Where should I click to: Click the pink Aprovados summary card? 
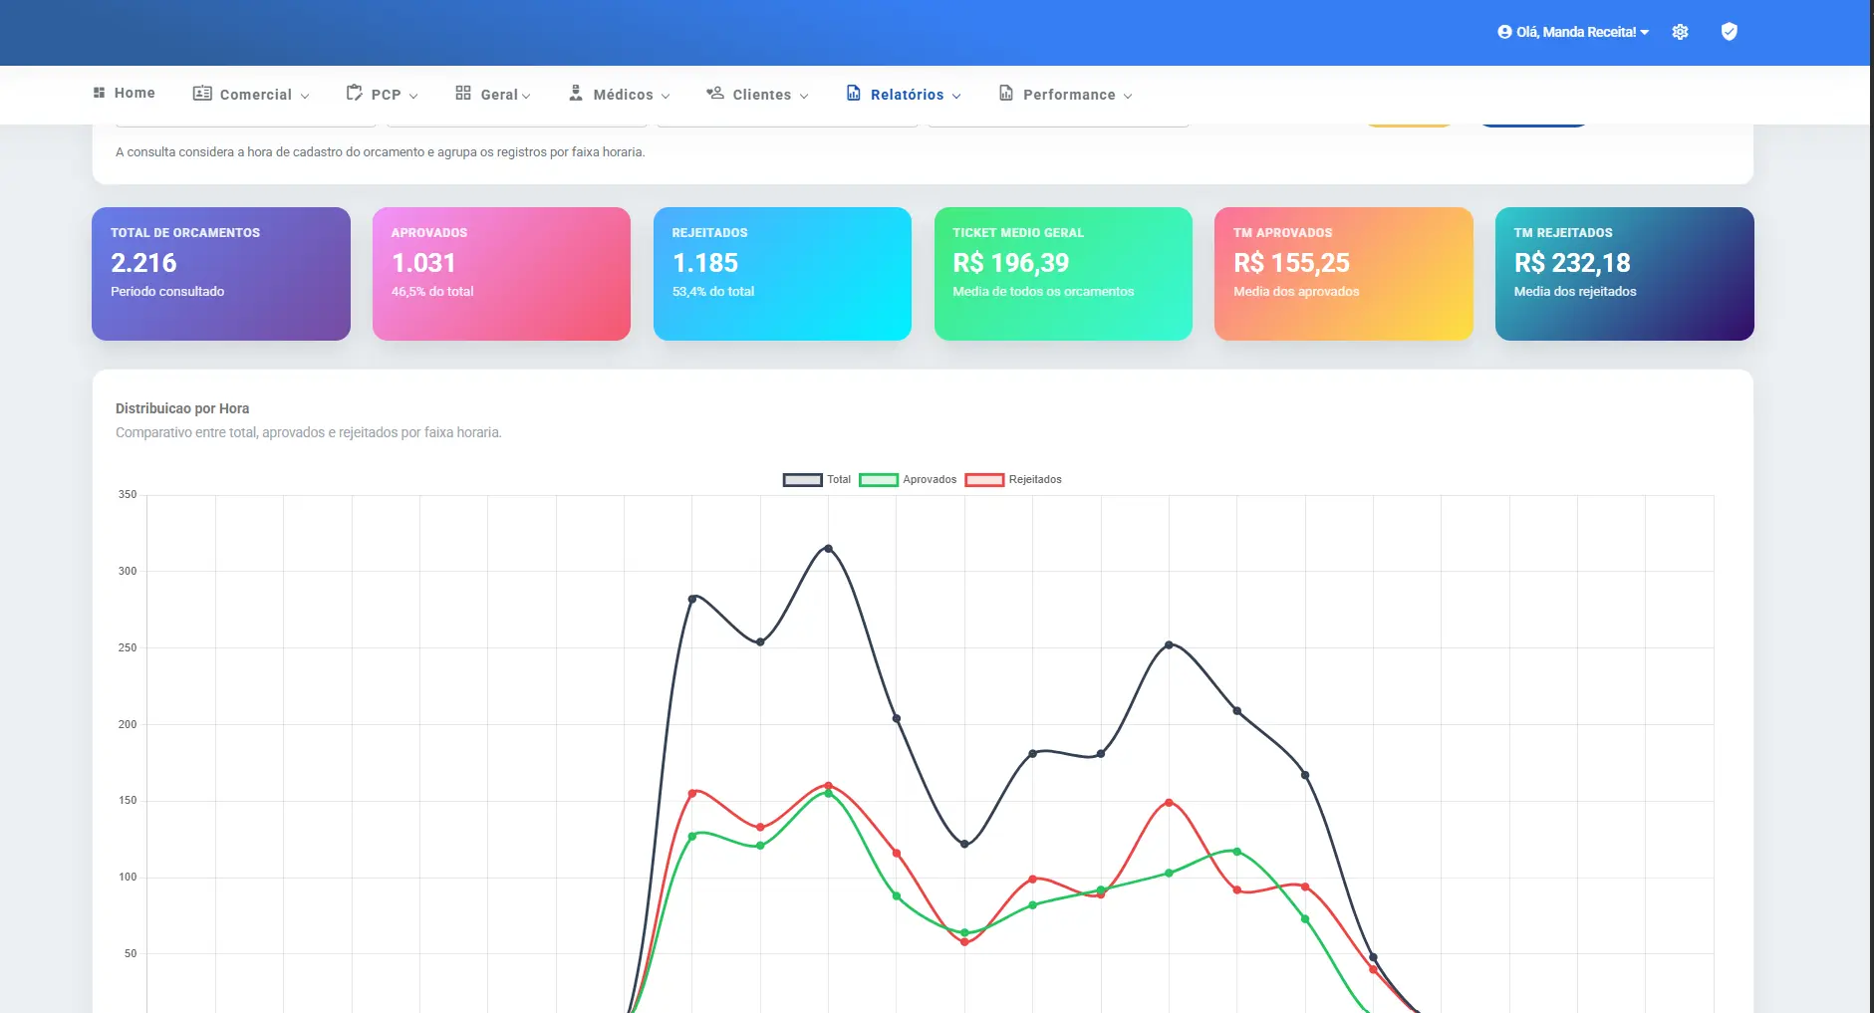point(501,274)
